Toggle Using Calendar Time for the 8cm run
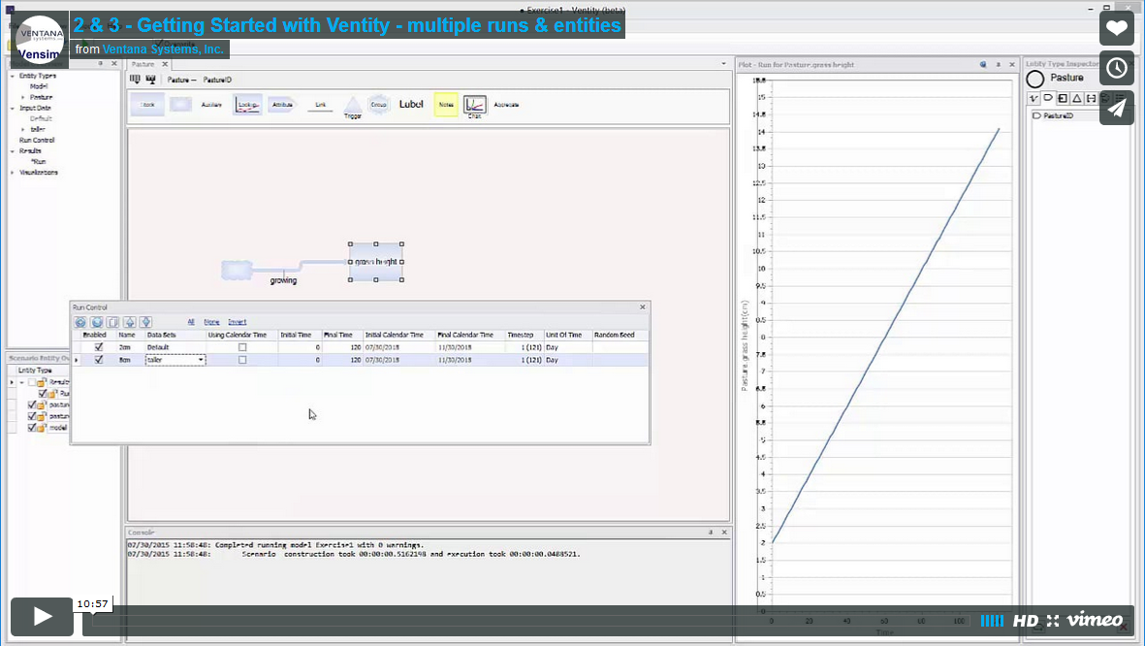The height and width of the screenshot is (646, 1145). point(242,360)
